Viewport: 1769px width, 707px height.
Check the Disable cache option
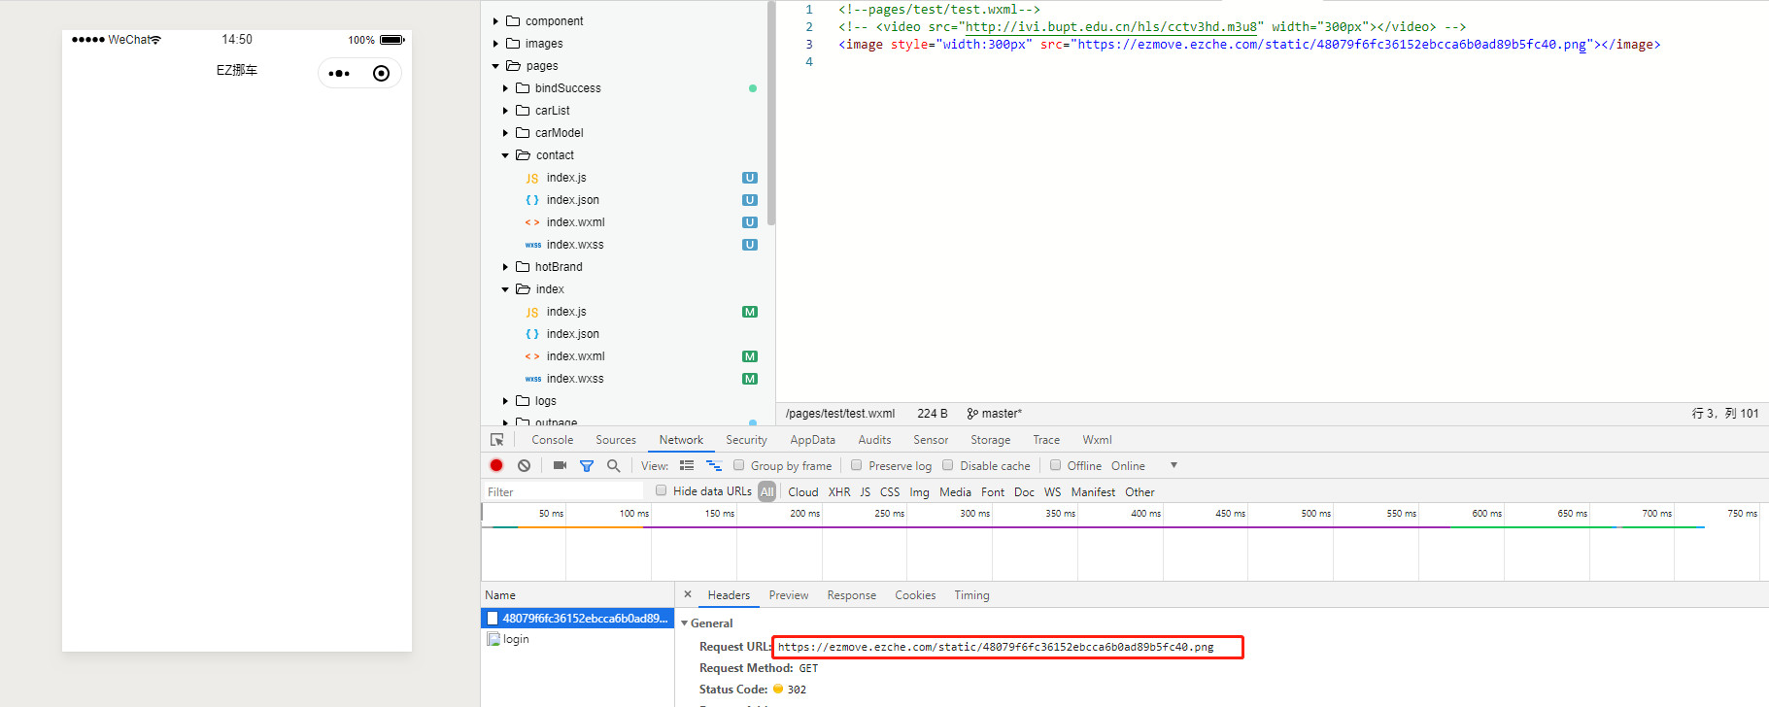pos(948,465)
